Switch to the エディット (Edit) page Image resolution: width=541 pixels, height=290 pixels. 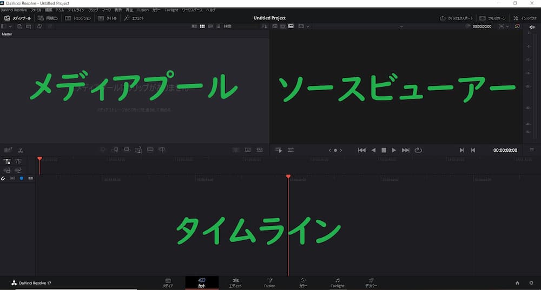tap(236, 283)
